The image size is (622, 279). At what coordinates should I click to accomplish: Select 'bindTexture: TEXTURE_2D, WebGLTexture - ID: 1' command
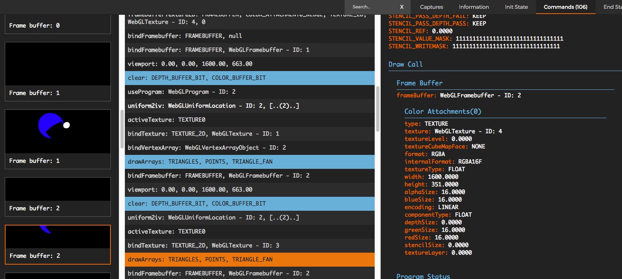pyautogui.click(x=250, y=134)
